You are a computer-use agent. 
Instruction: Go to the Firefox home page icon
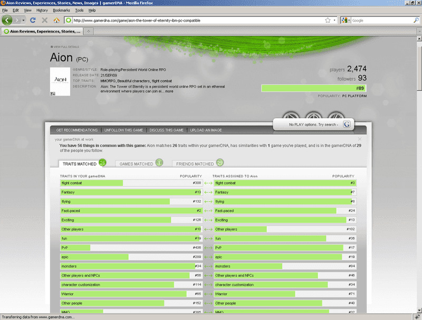[56, 20]
